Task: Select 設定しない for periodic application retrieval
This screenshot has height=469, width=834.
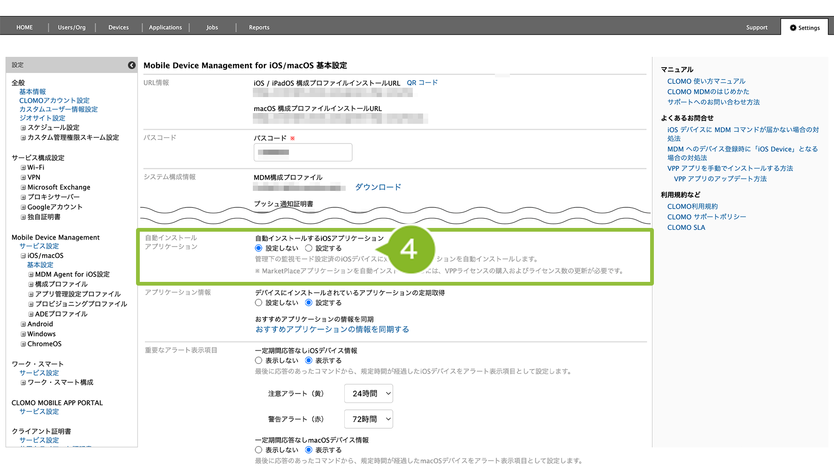Action: point(258,303)
